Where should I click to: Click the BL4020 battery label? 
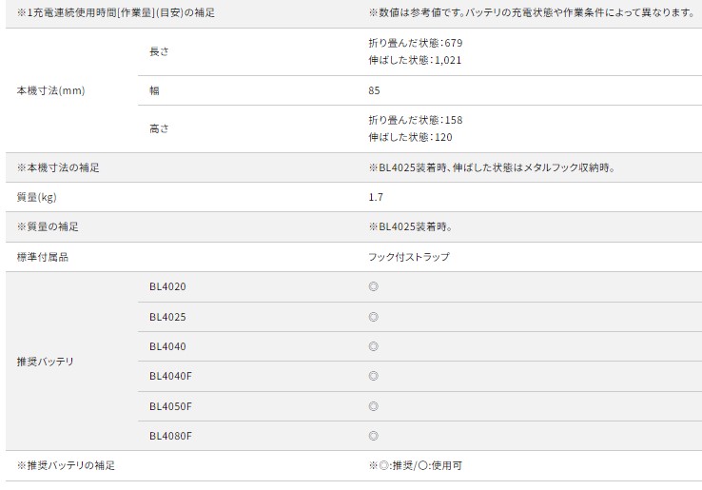point(167,286)
